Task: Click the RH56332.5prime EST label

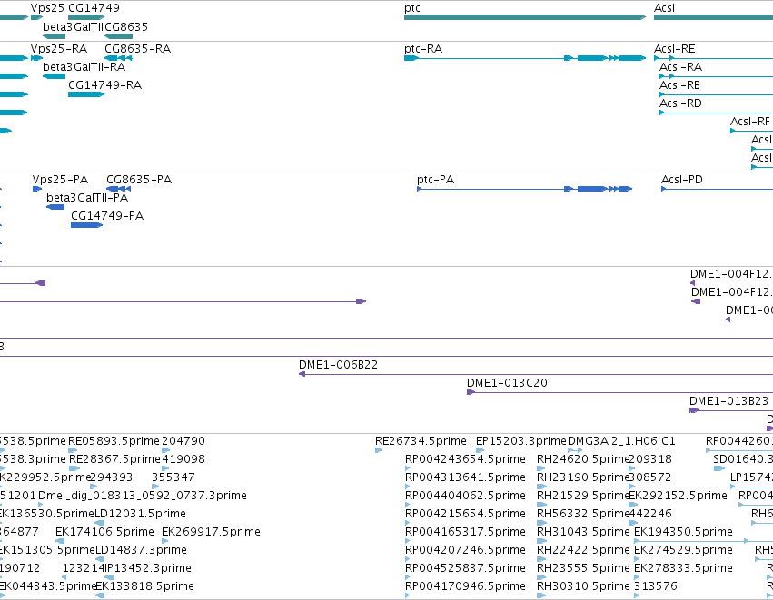Action: tap(584, 514)
